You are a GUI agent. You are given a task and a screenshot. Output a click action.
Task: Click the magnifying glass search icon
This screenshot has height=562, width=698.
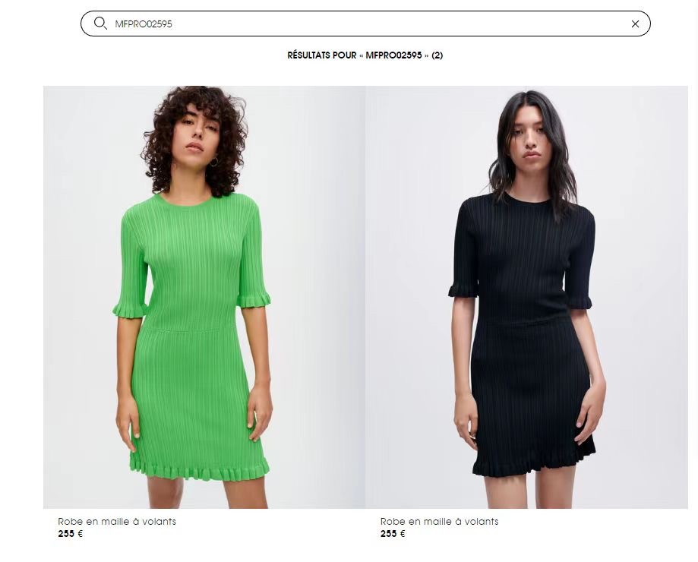coord(100,23)
